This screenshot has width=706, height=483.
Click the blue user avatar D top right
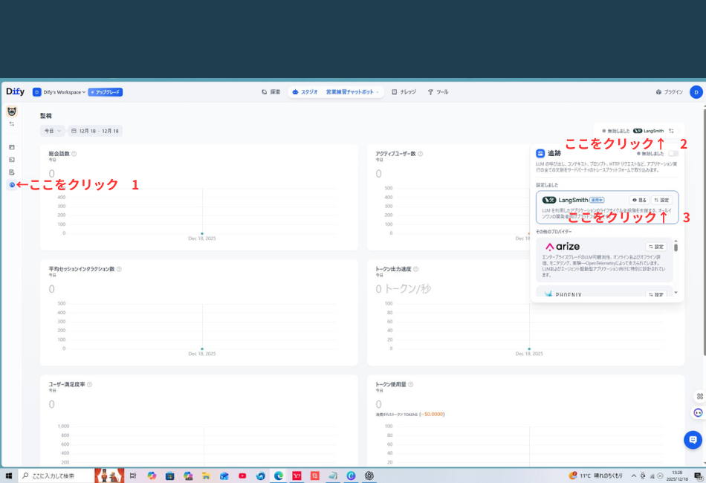click(x=696, y=91)
